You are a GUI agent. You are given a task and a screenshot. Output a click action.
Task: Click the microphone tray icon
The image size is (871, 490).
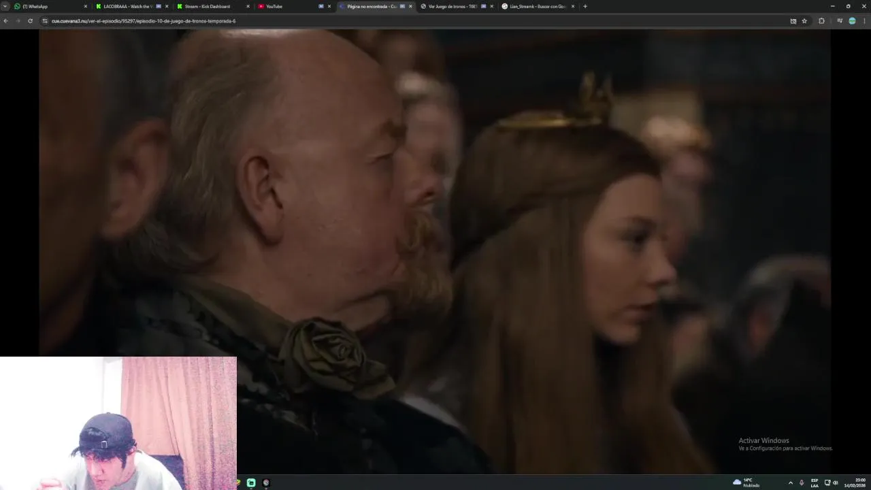coord(802,483)
